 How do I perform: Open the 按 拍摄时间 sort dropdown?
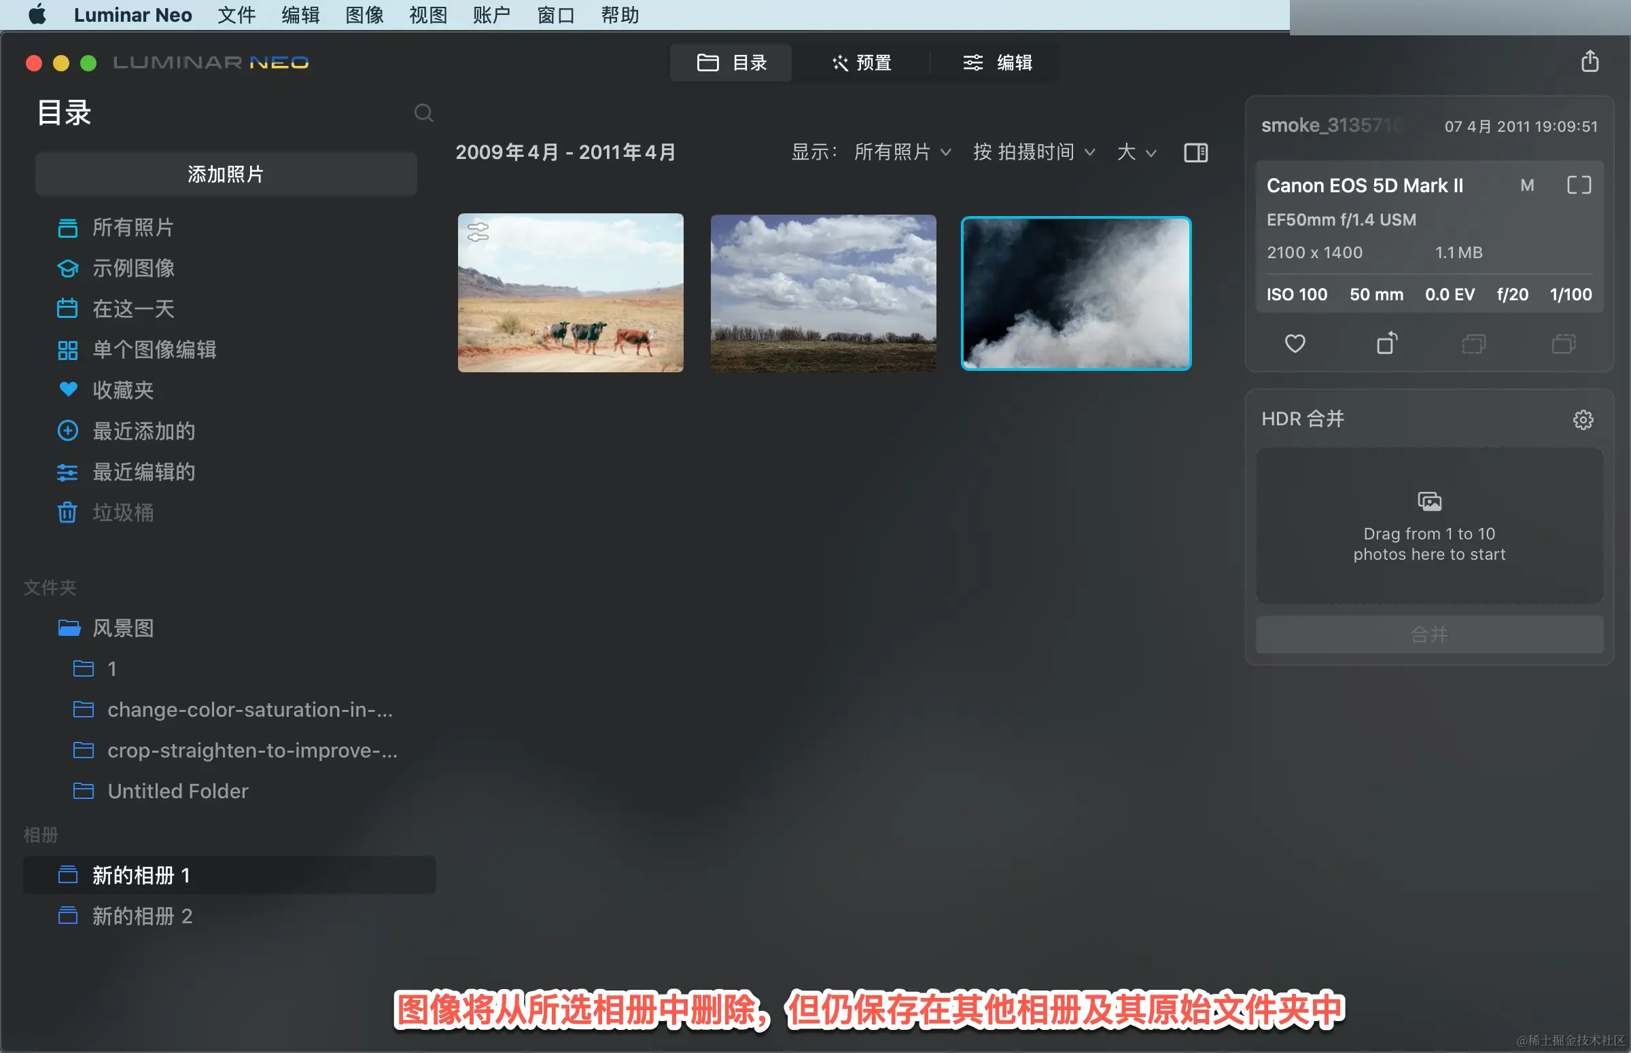(x=1034, y=151)
